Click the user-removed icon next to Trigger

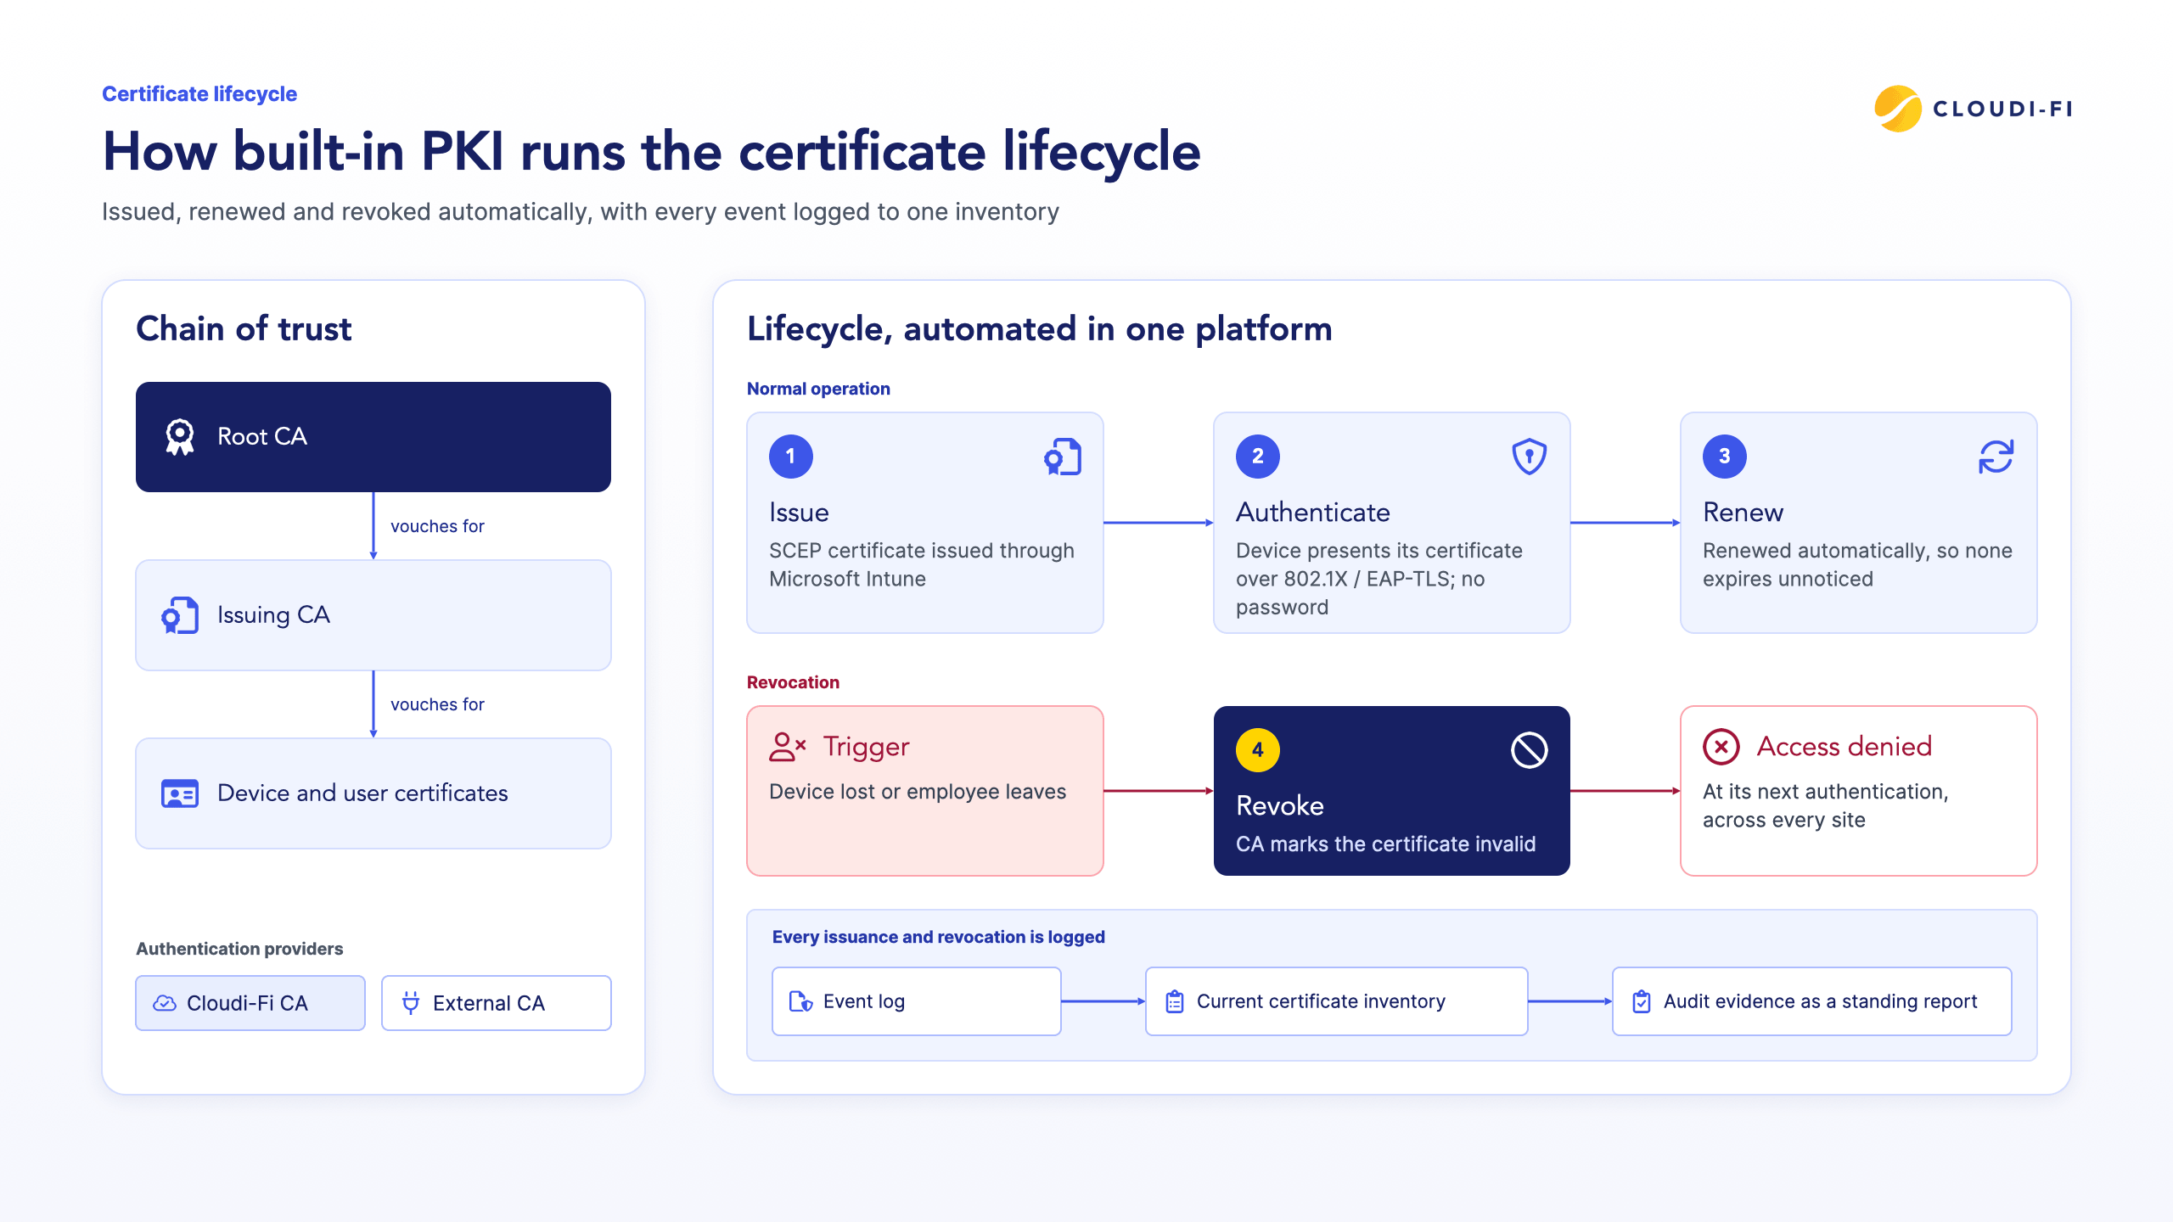[x=787, y=747]
